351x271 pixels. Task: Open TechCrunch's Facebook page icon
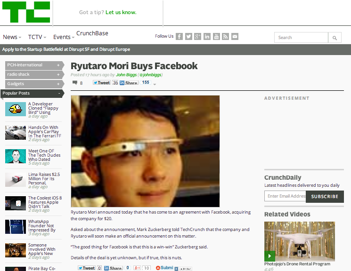tap(179, 37)
